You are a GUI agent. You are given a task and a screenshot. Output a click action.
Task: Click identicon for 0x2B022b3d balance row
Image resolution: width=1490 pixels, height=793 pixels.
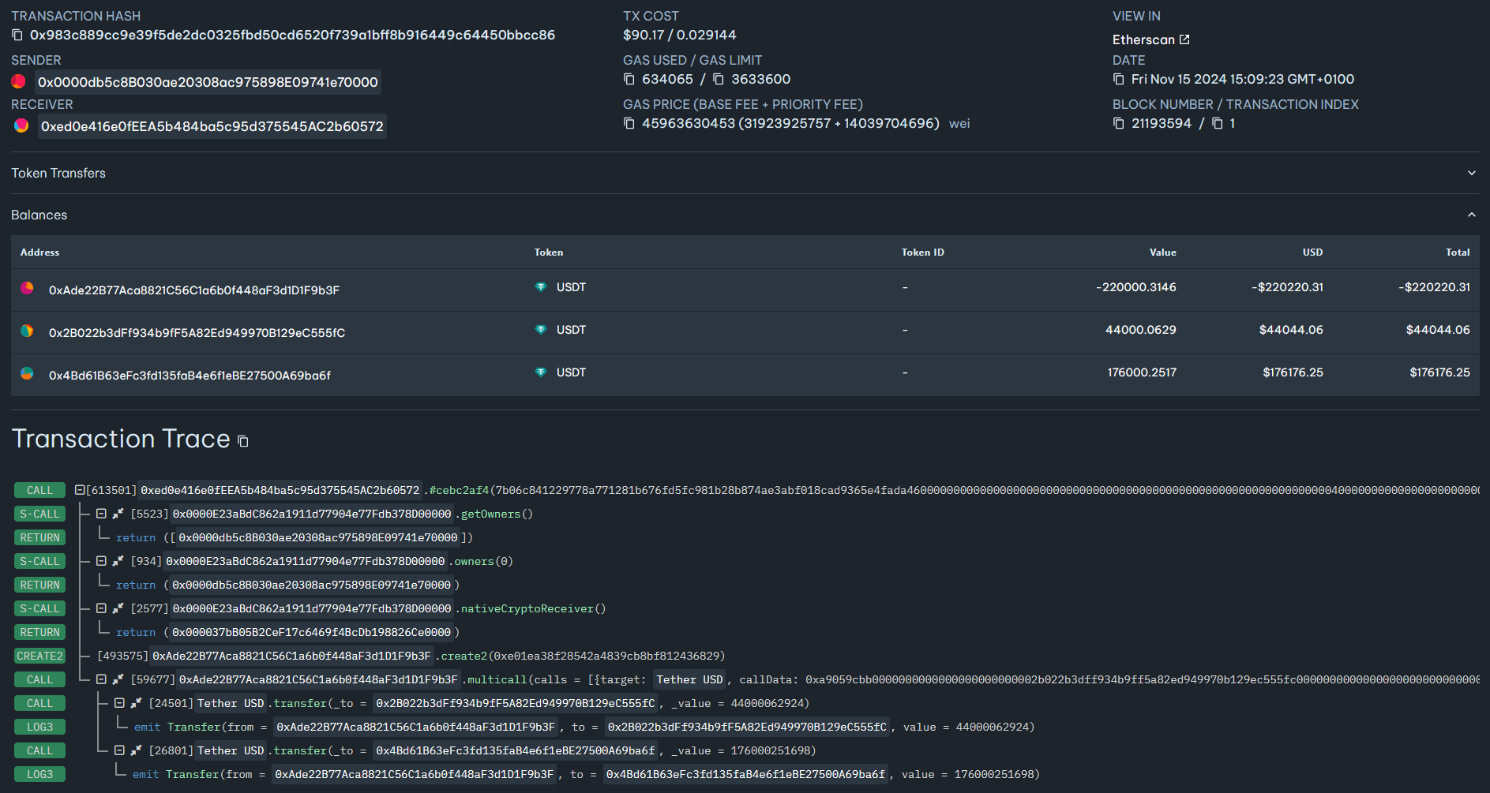point(27,331)
